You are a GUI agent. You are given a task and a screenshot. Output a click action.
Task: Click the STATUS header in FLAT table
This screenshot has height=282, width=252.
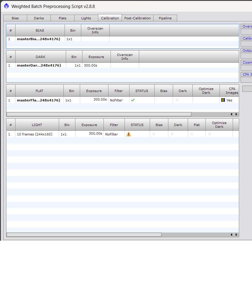(x=142, y=91)
